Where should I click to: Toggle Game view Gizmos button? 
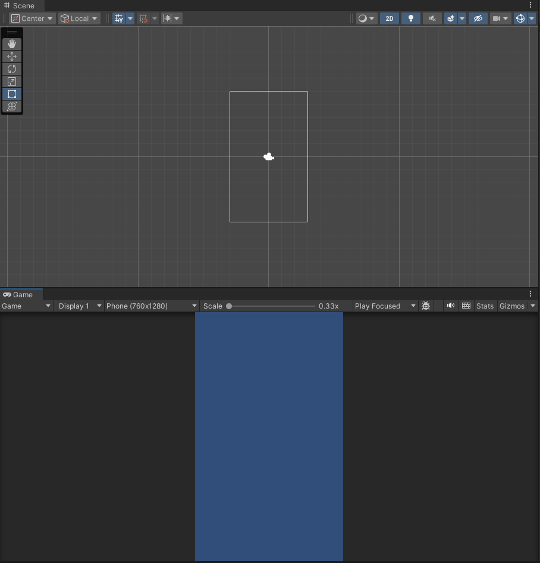tap(512, 306)
